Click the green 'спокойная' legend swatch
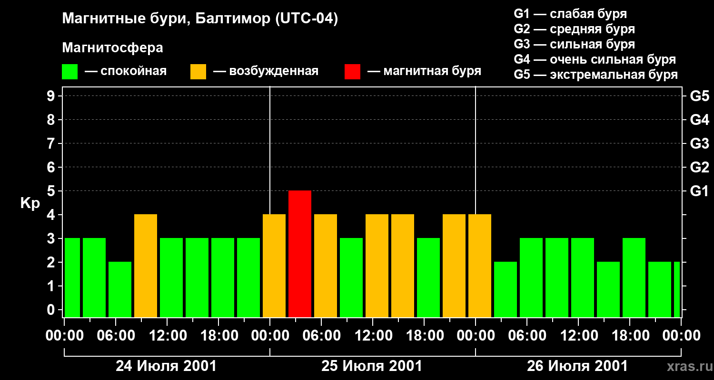This screenshot has height=380, width=714. point(70,72)
